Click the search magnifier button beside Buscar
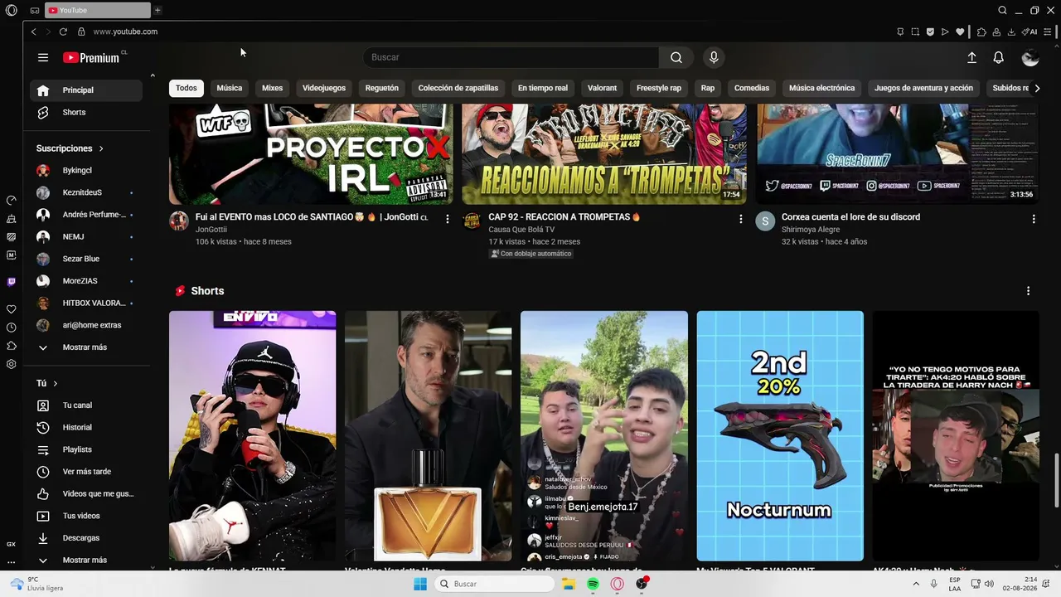The image size is (1061, 597). pyautogui.click(x=676, y=57)
